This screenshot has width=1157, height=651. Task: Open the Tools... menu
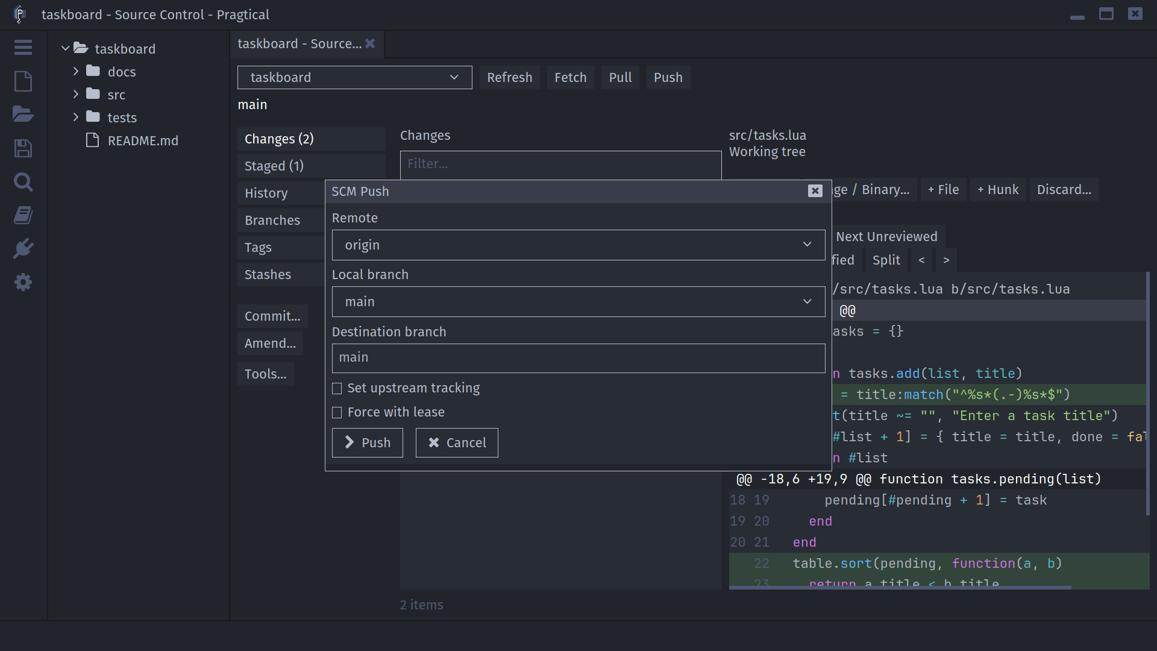click(x=265, y=374)
